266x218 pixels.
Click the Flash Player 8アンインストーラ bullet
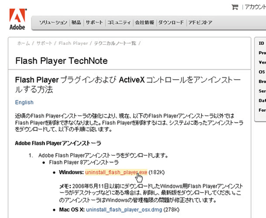84,162
